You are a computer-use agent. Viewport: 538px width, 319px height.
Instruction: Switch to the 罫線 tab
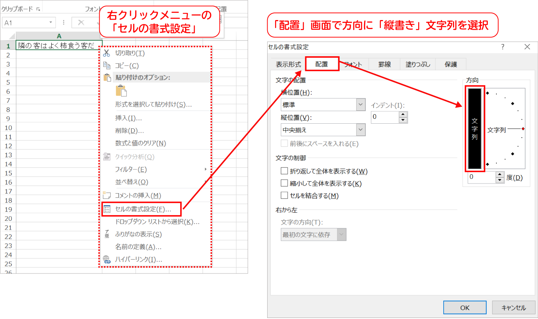pos(384,64)
